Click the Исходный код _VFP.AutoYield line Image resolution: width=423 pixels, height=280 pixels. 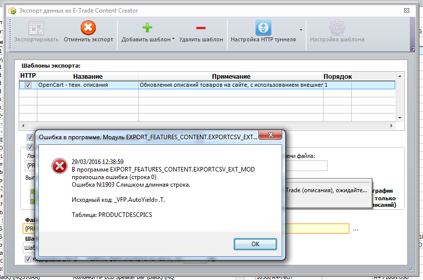[x=118, y=200]
